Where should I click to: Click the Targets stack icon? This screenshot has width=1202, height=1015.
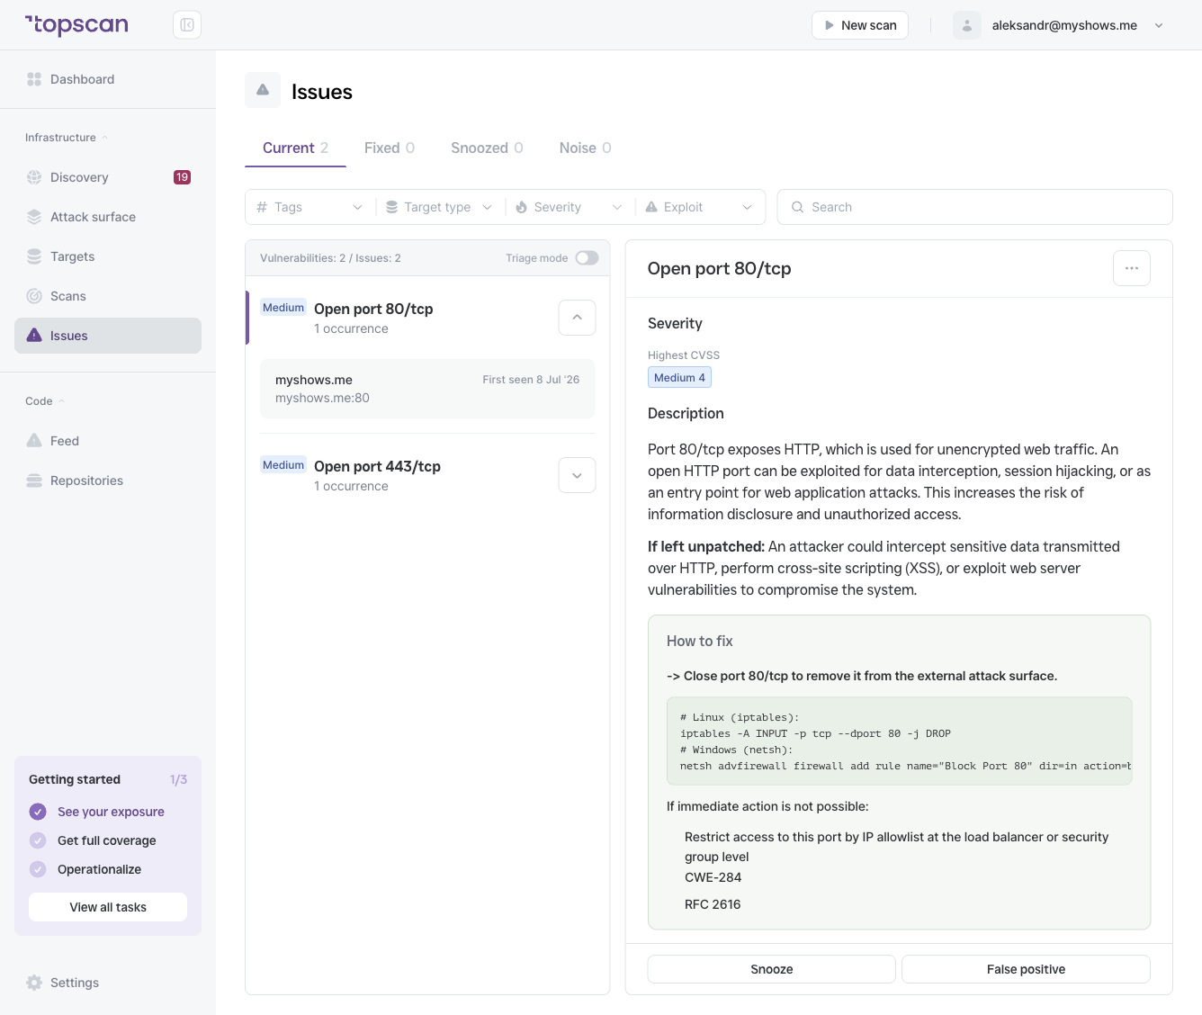point(34,256)
